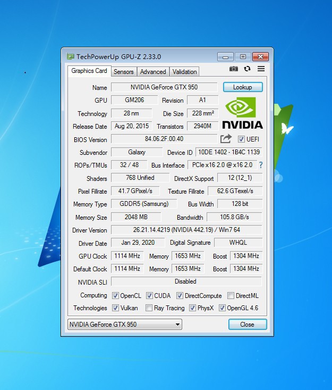This screenshot has width=332, height=390.
Task: Toggle the UEFI checkbox
Action: [241, 139]
